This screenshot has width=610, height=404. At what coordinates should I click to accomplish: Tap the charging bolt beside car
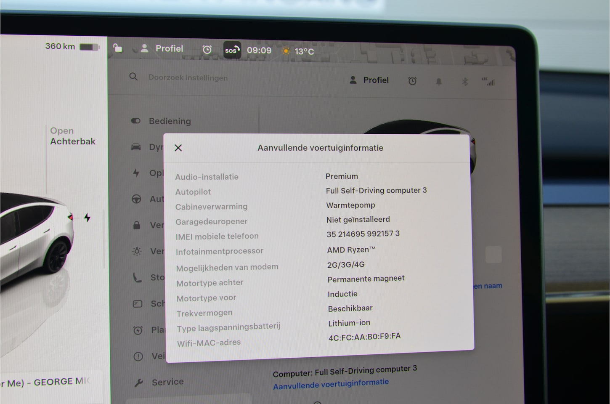click(x=87, y=218)
